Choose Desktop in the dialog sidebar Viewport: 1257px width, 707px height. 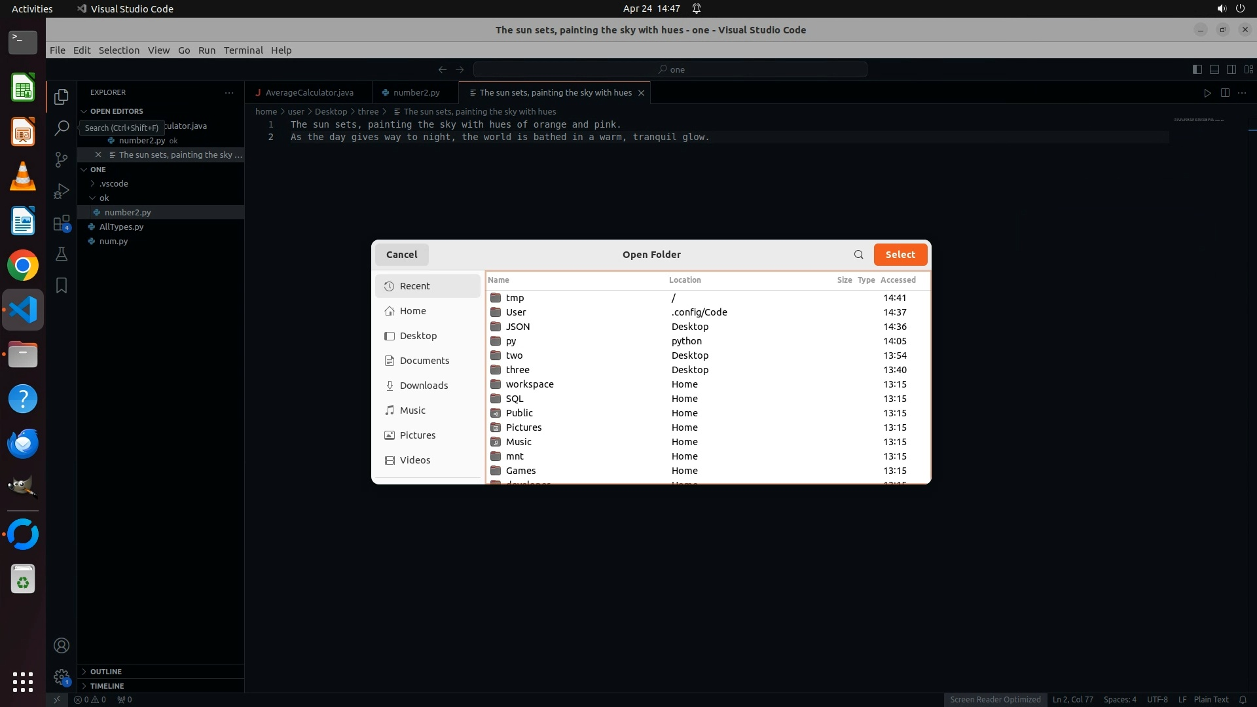[x=418, y=336]
